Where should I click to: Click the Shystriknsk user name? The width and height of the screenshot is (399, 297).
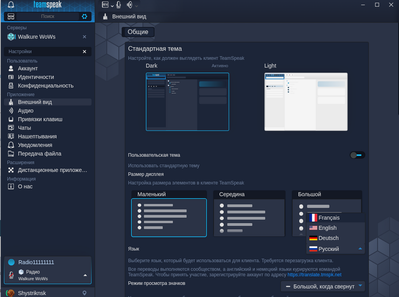coord(32,293)
